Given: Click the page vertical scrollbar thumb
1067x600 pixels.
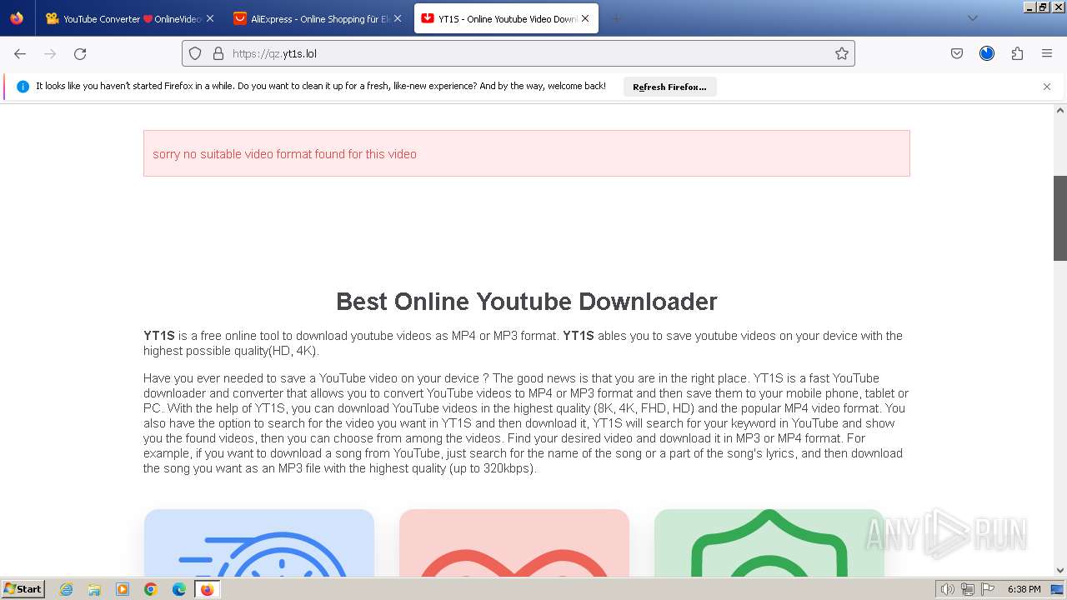Looking at the screenshot, I should pos(1060,218).
